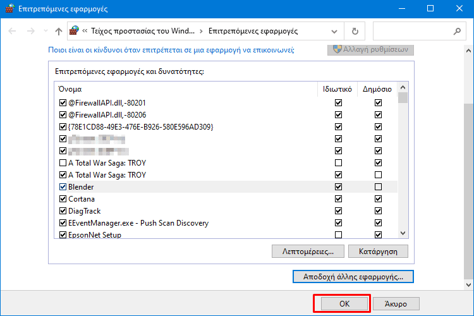This screenshot has height=316, width=474.
Task: Select the DiagTrack entry
Action: click(84, 210)
